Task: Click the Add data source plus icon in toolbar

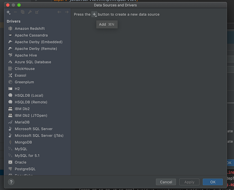Action: tap(8, 12)
